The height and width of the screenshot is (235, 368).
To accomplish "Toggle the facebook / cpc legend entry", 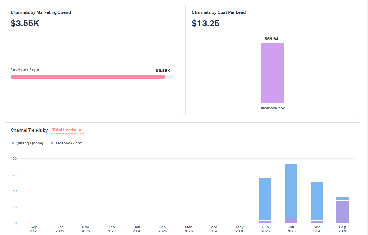I will coord(67,143).
